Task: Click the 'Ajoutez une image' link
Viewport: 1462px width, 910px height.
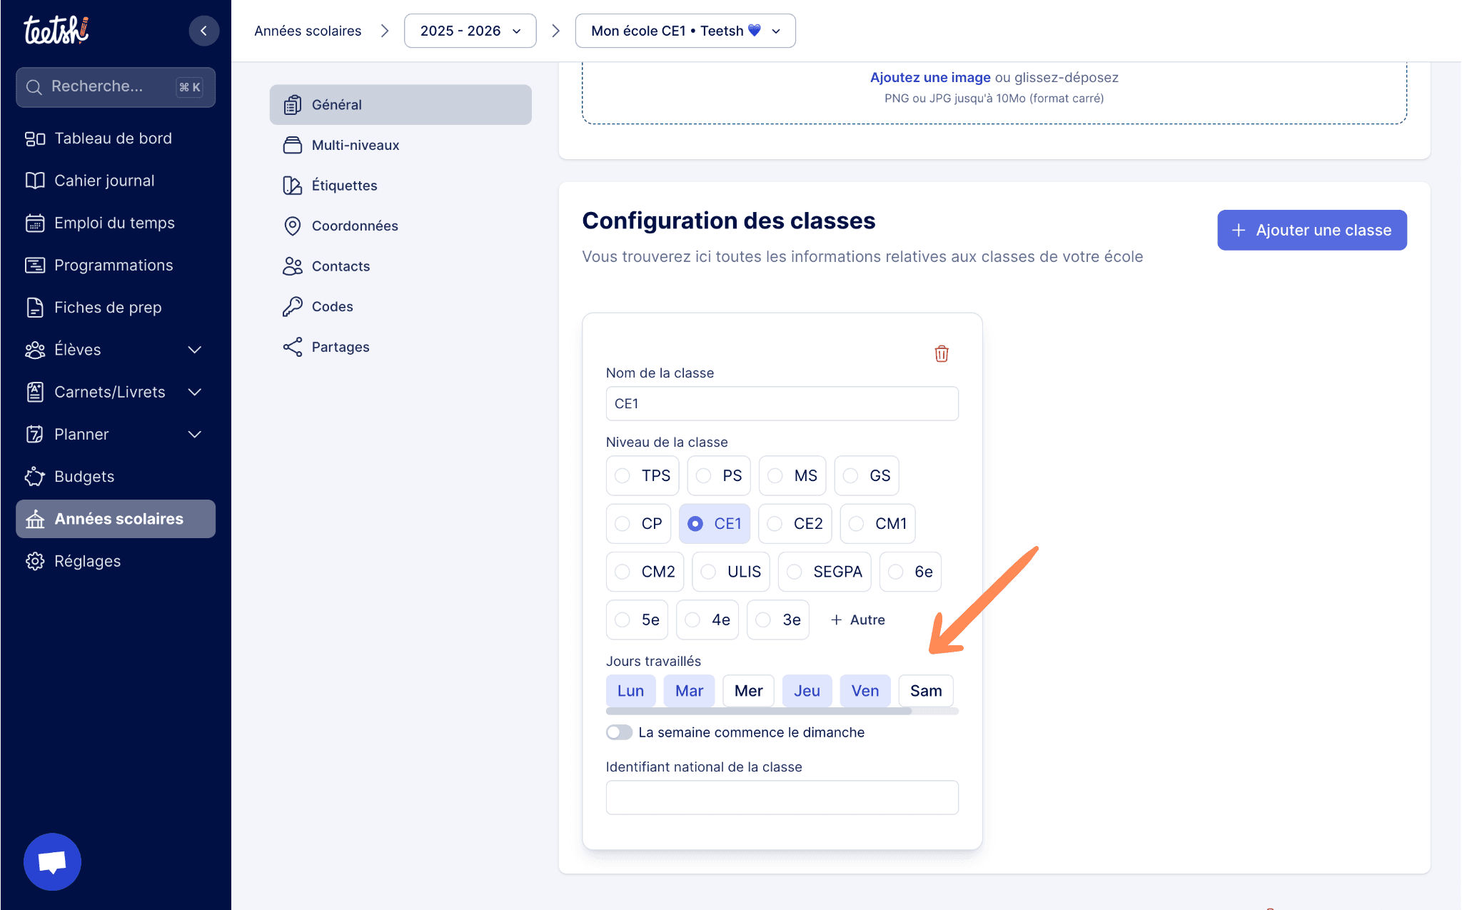Action: click(929, 77)
